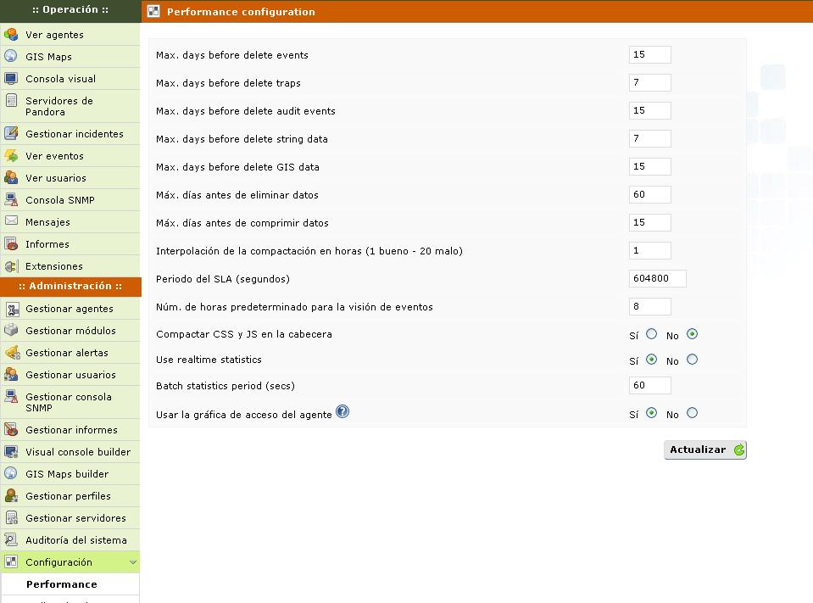Focus the Max. days before delete events field
This screenshot has height=603, width=813.
click(649, 55)
